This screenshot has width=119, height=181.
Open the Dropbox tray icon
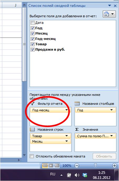point(85,175)
